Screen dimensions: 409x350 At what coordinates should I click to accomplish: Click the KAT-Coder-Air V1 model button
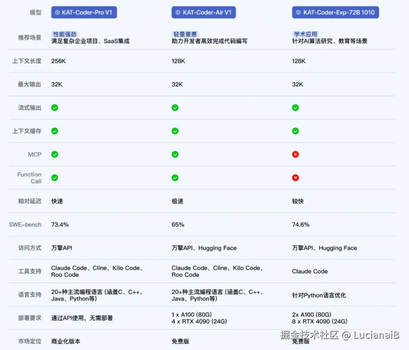[203, 12]
